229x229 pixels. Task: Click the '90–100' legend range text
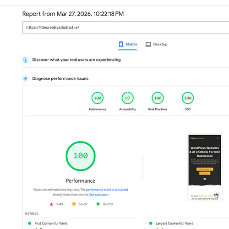pos(108,204)
